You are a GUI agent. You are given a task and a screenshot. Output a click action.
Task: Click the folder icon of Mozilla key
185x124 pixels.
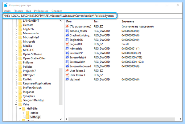point(20,46)
